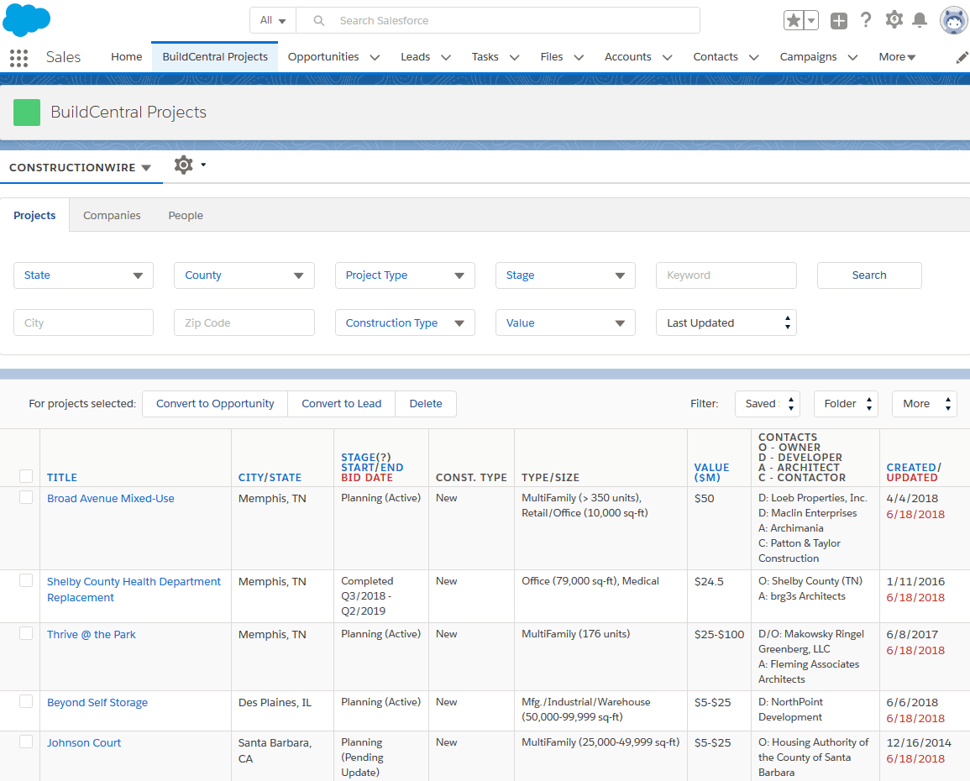The height and width of the screenshot is (781, 970).
Task: Sort by VALUE ($M) column header
Action: [x=711, y=473]
